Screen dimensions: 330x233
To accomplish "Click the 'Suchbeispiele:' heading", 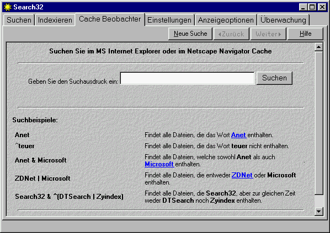I will click(x=35, y=120).
